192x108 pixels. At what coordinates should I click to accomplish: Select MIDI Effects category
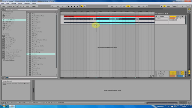pos(10,22)
